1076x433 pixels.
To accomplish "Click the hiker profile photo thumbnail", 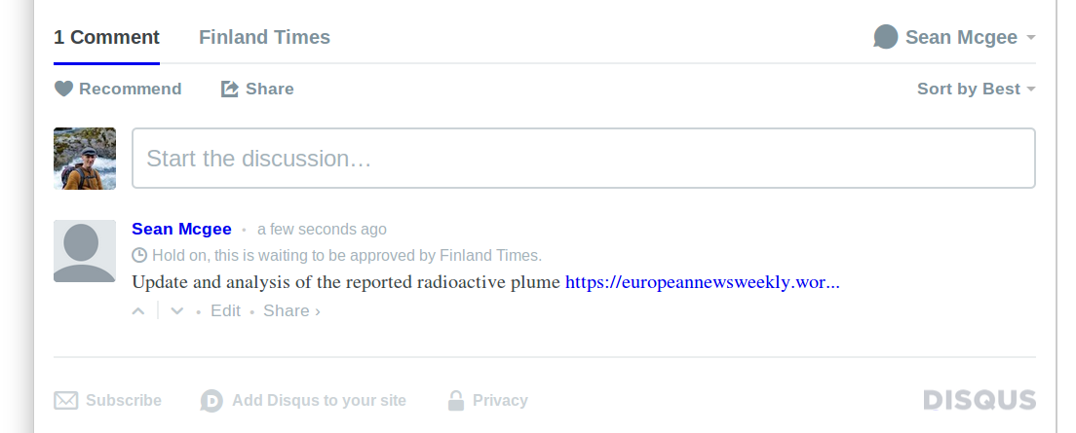I will (85, 159).
